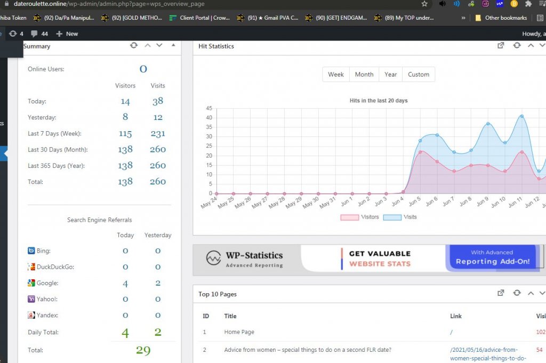Open the Client Portal bookmark
This screenshot has width=546, height=363.
[x=199, y=18]
